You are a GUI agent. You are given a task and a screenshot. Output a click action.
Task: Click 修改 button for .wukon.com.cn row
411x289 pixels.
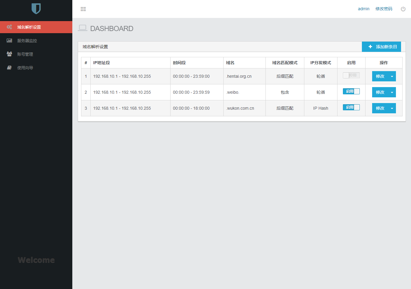[x=380, y=108]
